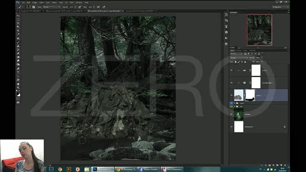Select the Type tool in toolbar
The height and width of the screenshot is (172, 306).
click(x=18, y=73)
